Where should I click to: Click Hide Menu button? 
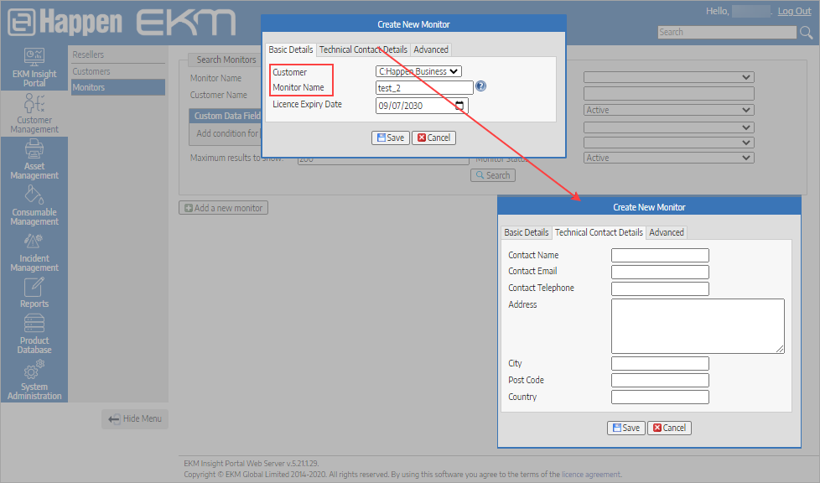pyautogui.click(x=135, y=418)
